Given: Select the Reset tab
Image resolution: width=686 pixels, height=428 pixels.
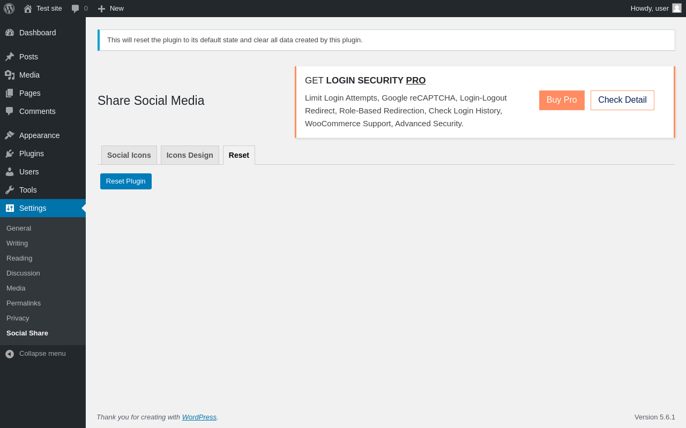Looking at the screenshot, I should pos(239,155).
